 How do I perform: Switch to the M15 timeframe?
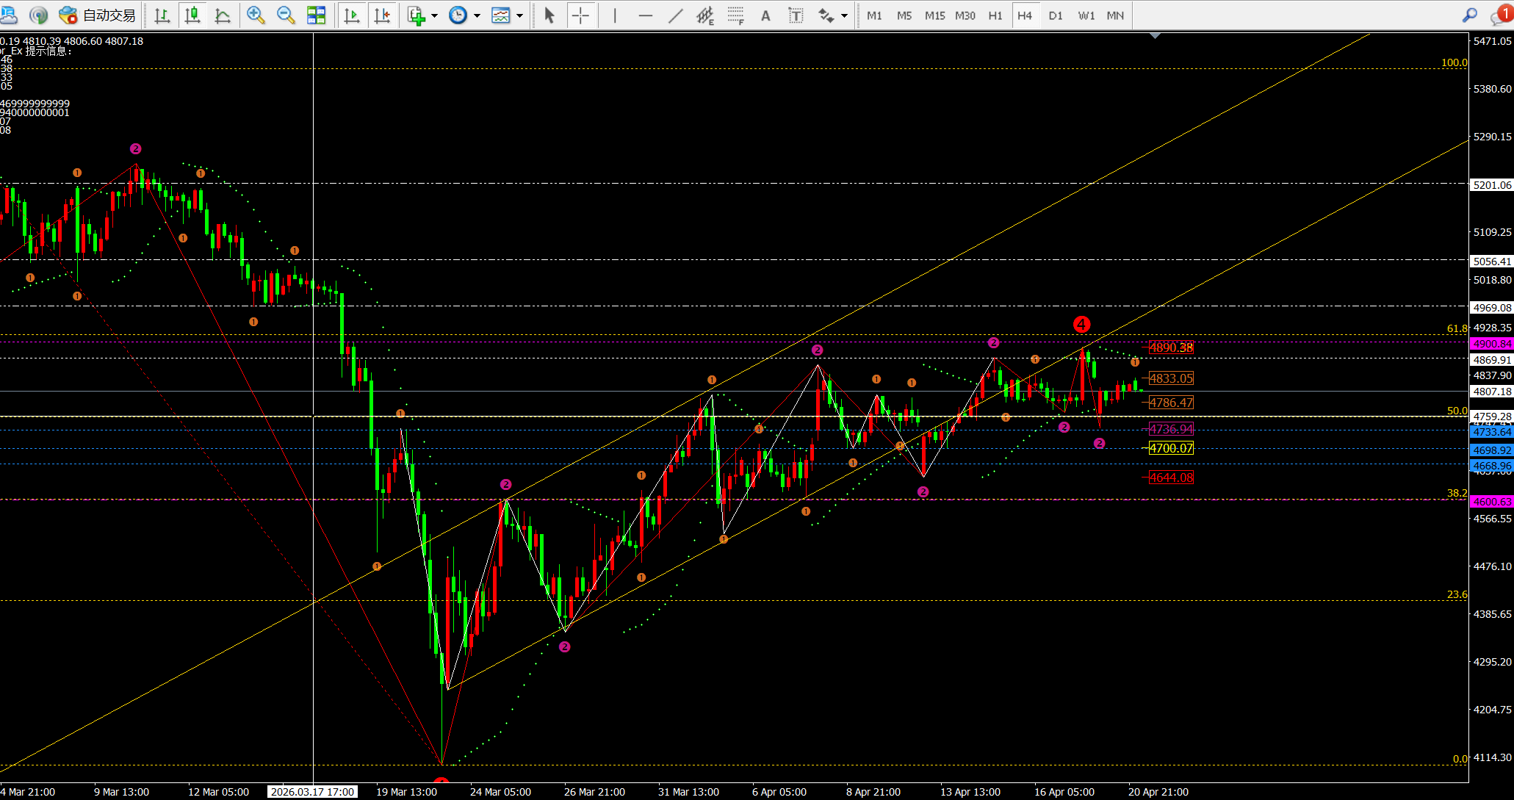pos(934,15)
